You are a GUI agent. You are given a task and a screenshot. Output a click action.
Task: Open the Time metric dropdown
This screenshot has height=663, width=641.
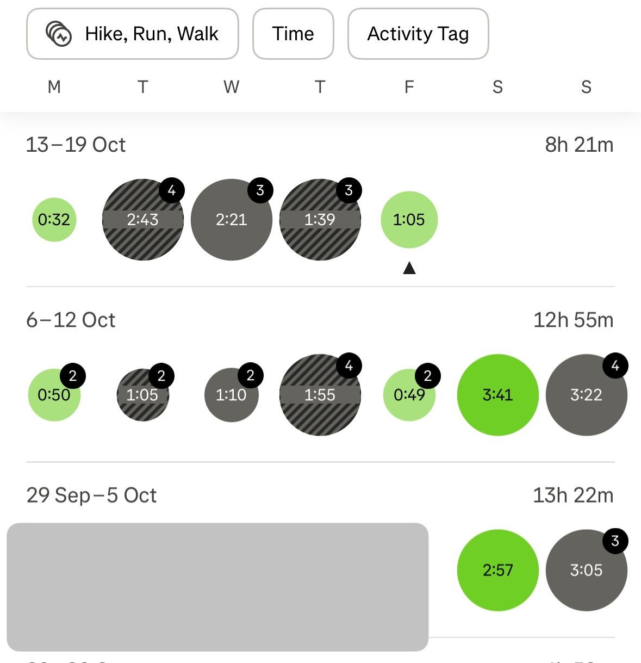pyautogui.click(x=293, y=34)
